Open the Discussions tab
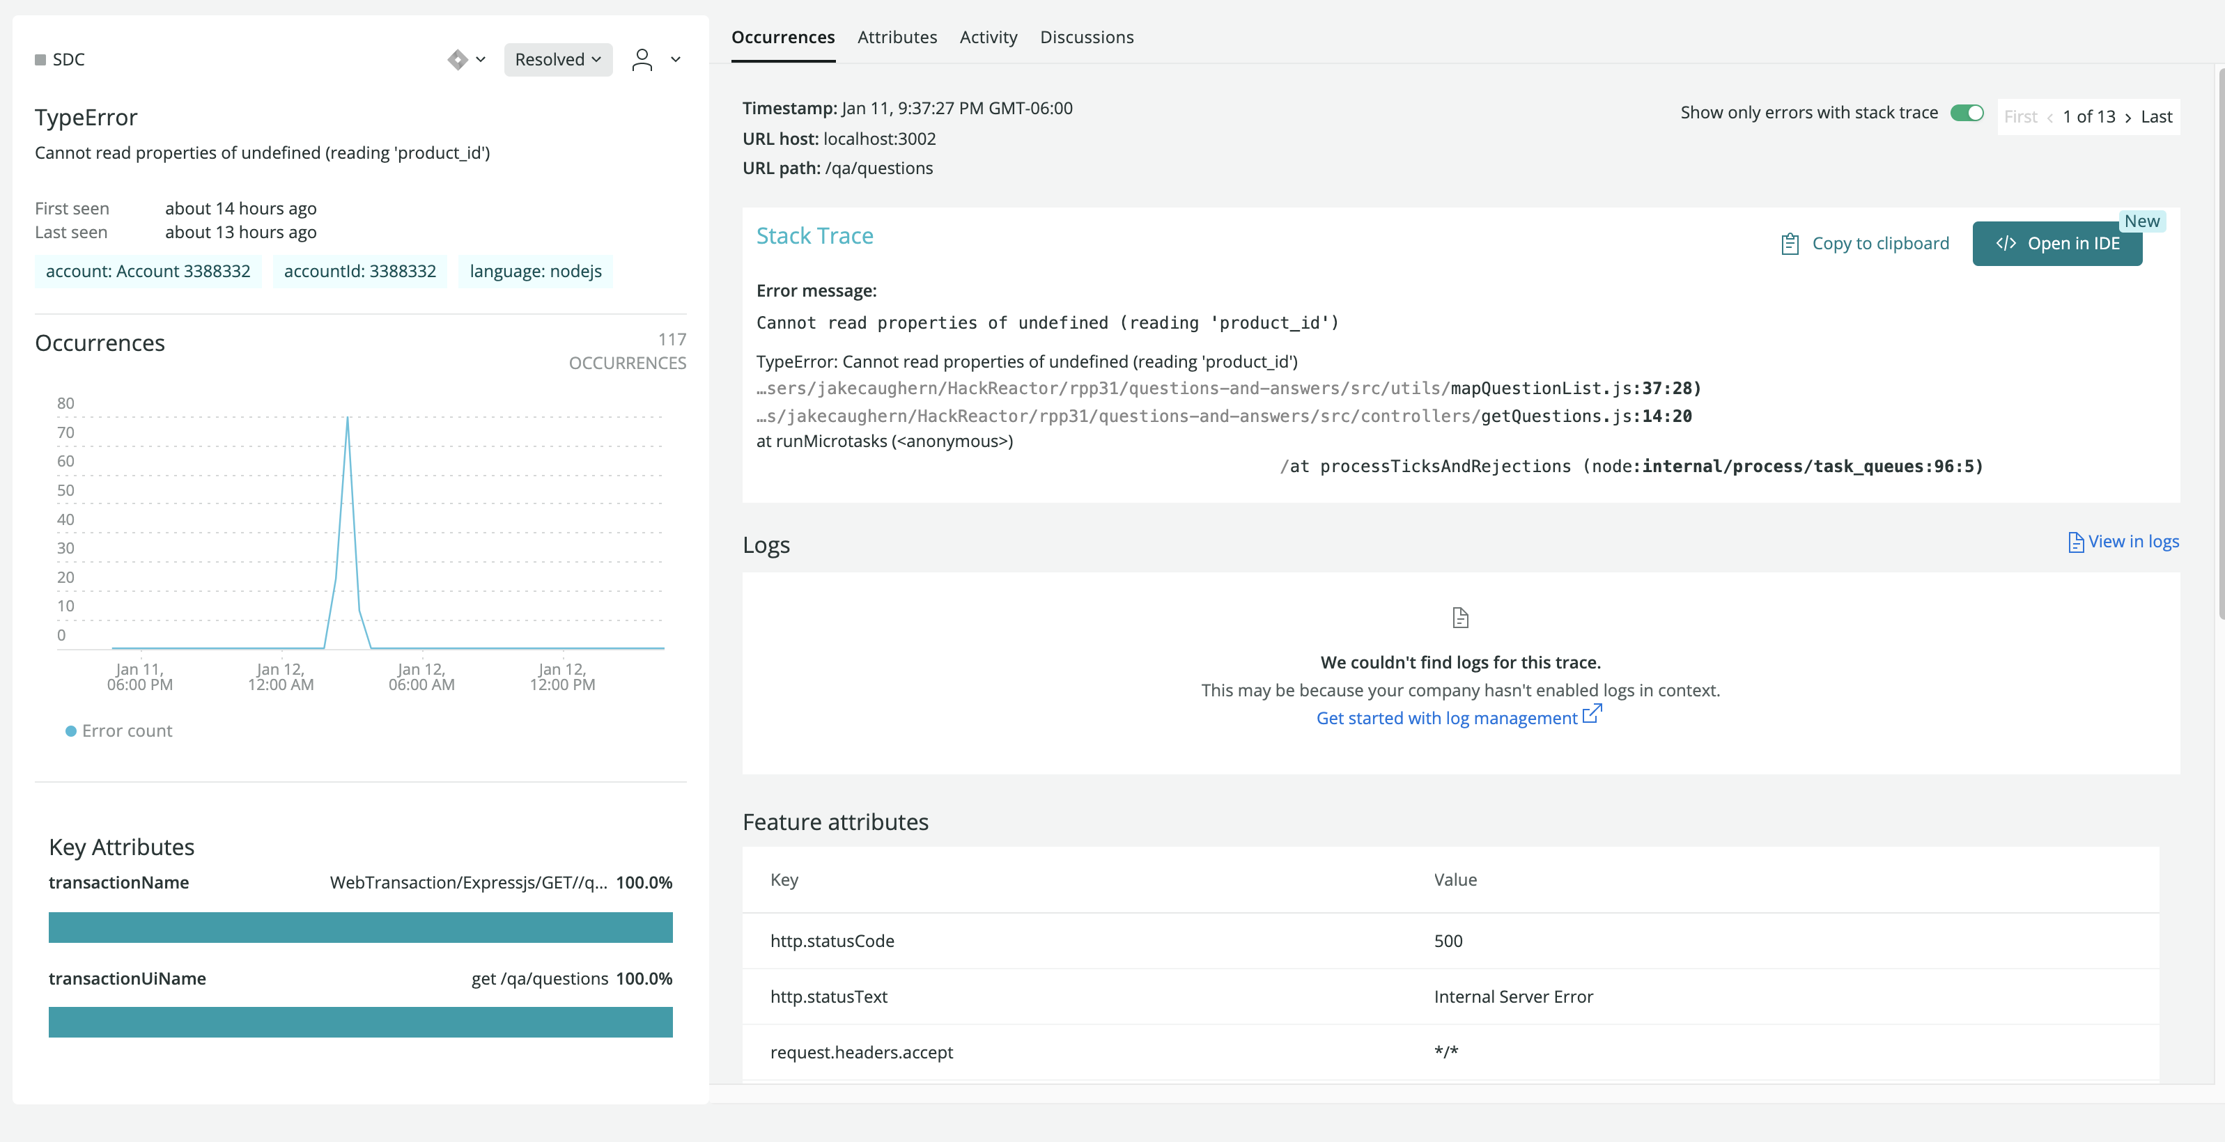The height and width of the screenshot is (1142, 2225). coord(1087,37)
